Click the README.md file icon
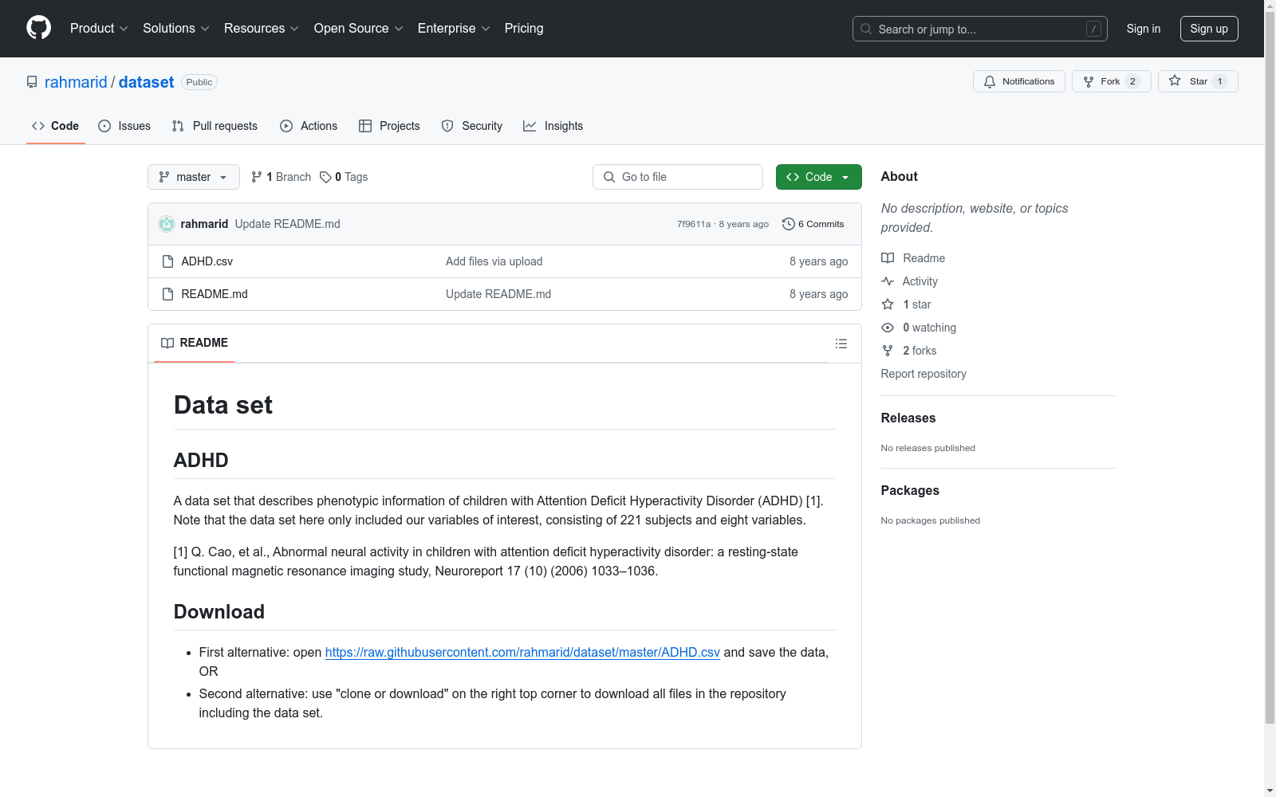 coord(167,294)
